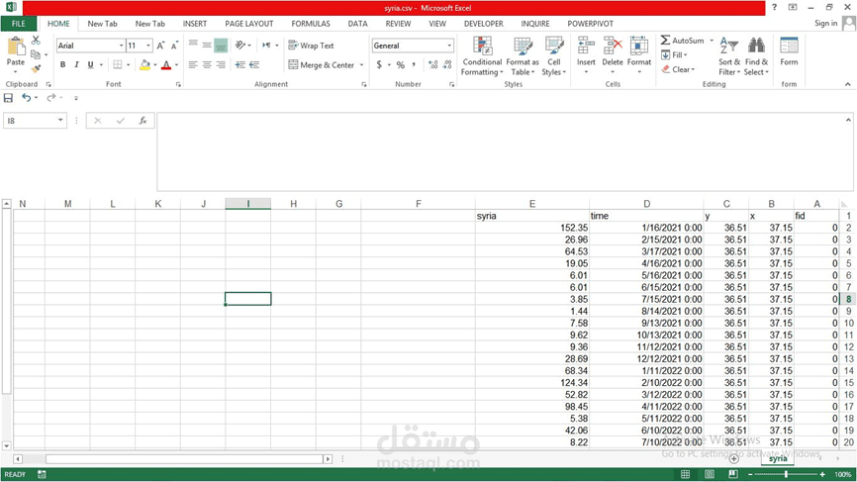Viewport: 857px width, 482px height.
Task: Click the Format Painter brush icon
Action: coord(36,69)
